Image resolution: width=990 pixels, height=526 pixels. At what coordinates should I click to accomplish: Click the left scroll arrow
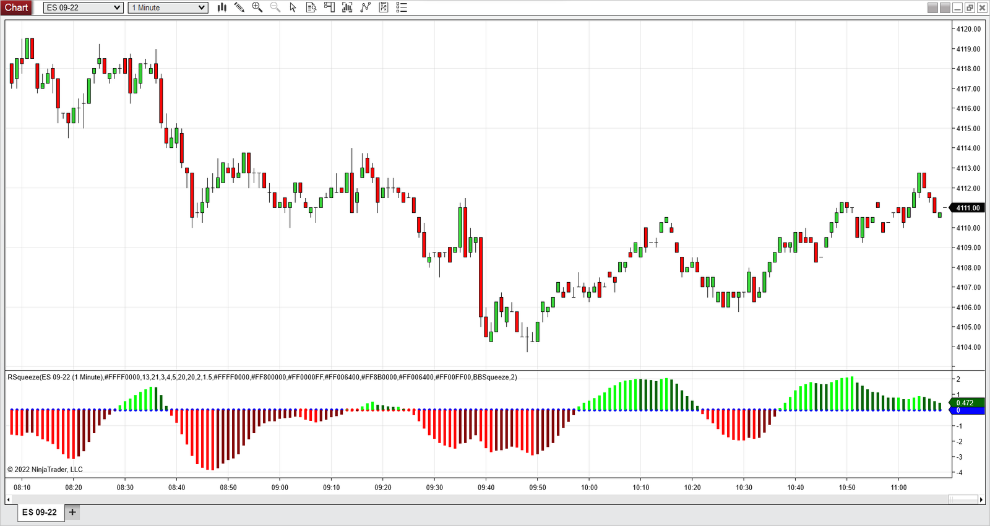[9, 499]
